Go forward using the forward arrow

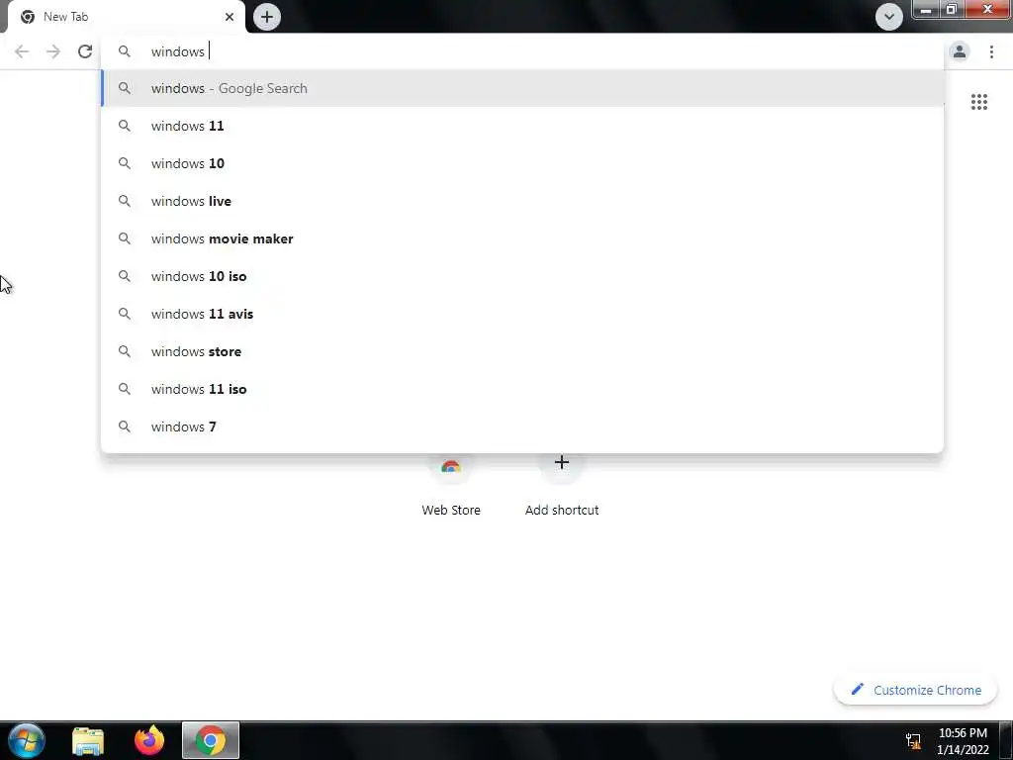(53, 51)
